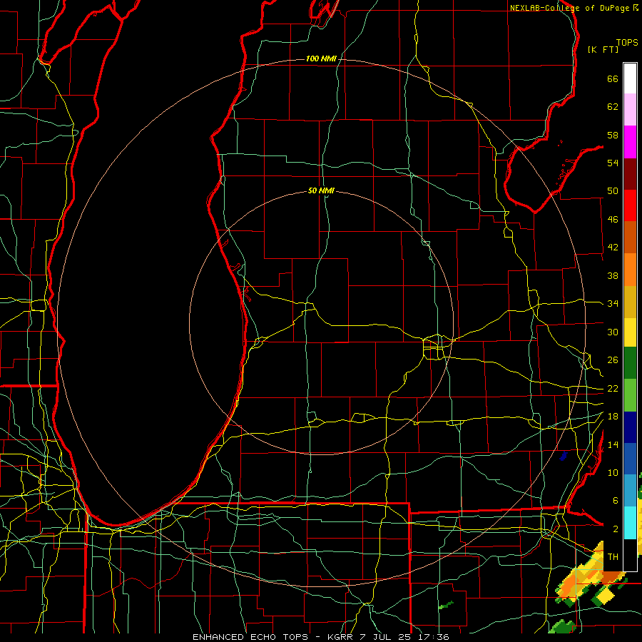Select the cyan legend swatch
Image resolution: width=642 pixels, height=642 pixels.
tap(630, 523)
